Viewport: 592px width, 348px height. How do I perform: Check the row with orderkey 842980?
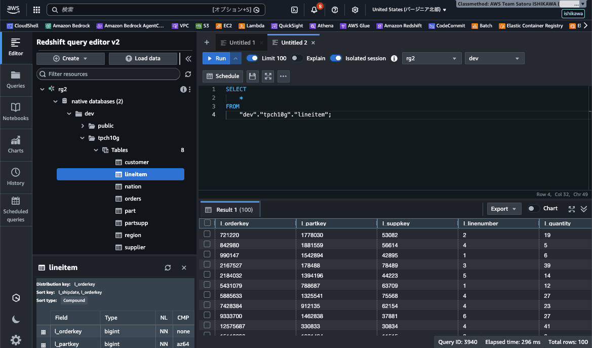[207, 244]
